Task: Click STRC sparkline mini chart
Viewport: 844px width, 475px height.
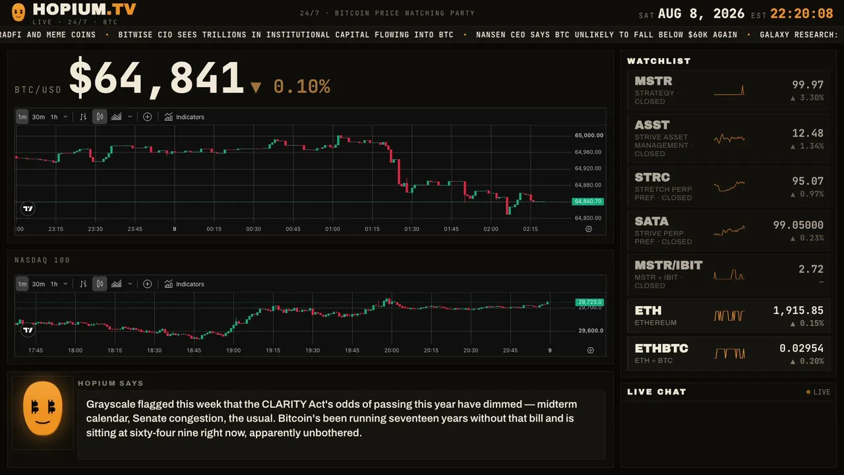Action: pyautogui.click(x=729, y=187)
